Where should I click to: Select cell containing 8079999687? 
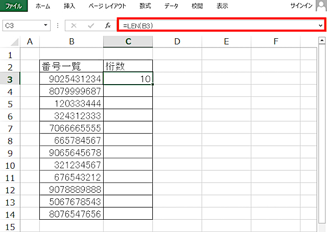tap(71, 90)
